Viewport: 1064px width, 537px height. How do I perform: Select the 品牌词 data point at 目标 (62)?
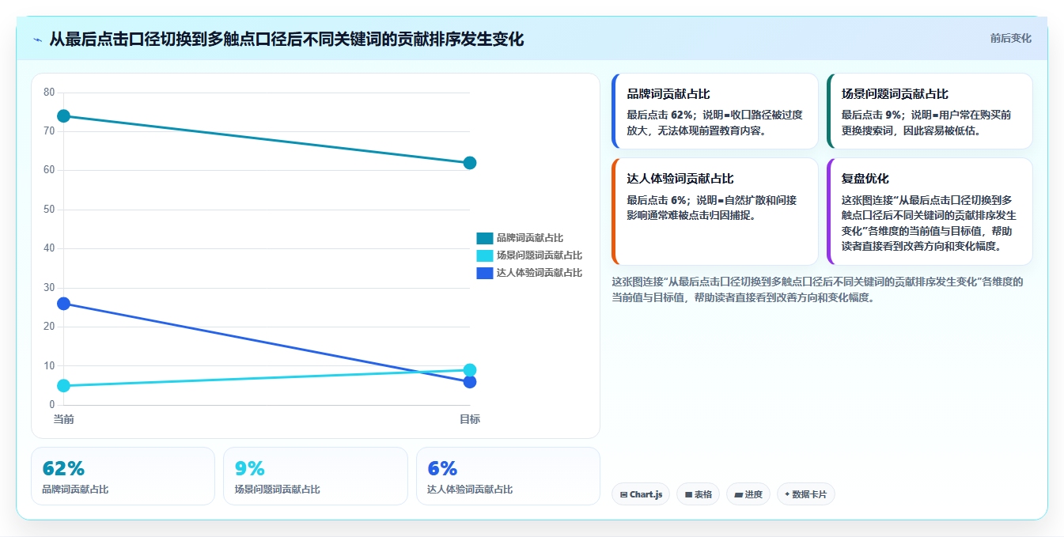pos(470,163)
